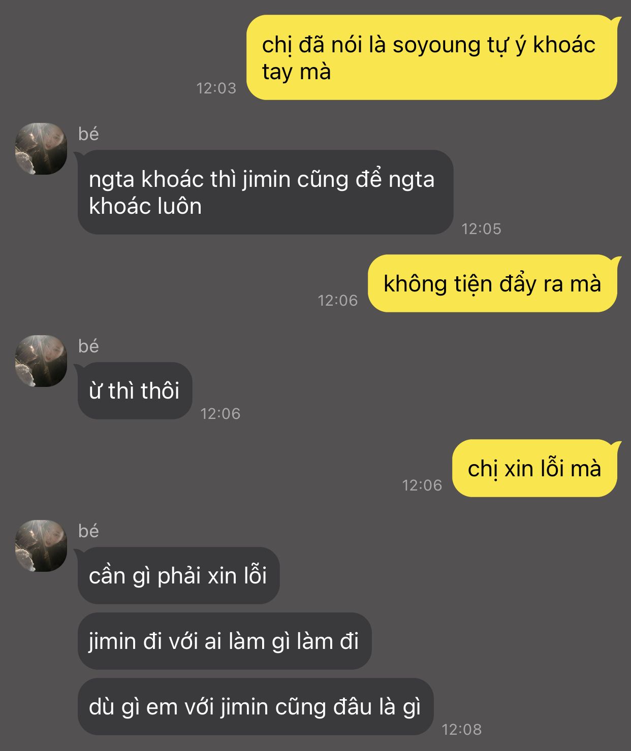Screen dimensions: 631x751
Task: Tap bé's avatar beside 'ừ thì thôi'
Action: [41, 361]
